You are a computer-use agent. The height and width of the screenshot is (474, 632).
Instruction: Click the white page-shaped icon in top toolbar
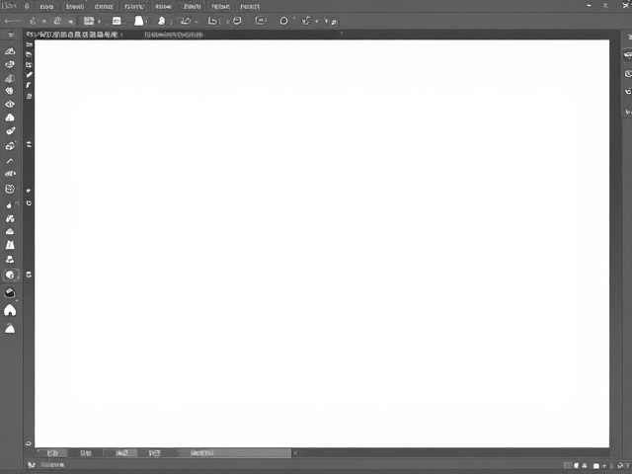(138, 21)
